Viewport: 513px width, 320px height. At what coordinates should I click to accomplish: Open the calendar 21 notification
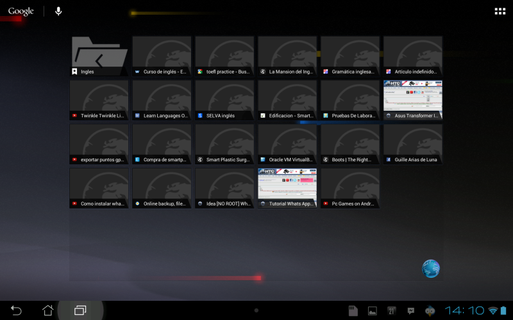tap(392, 311)
